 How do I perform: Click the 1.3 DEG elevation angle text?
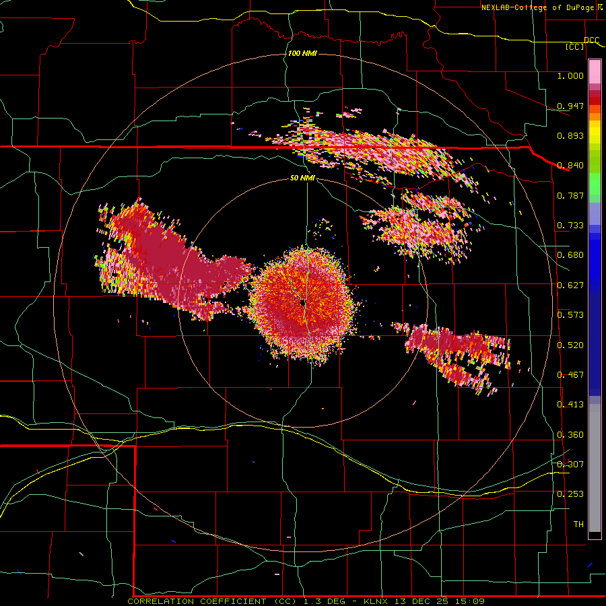click(x=325, y=601)
